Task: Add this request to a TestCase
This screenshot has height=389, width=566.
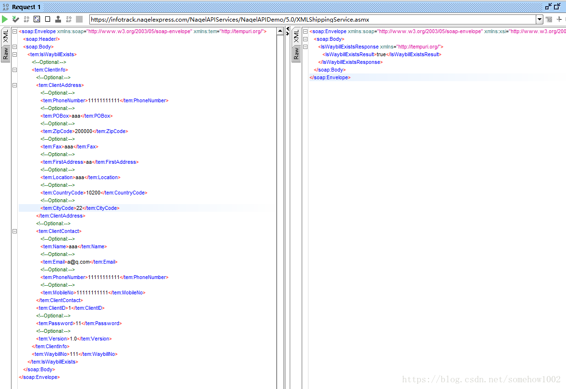Action: (15, 19)
